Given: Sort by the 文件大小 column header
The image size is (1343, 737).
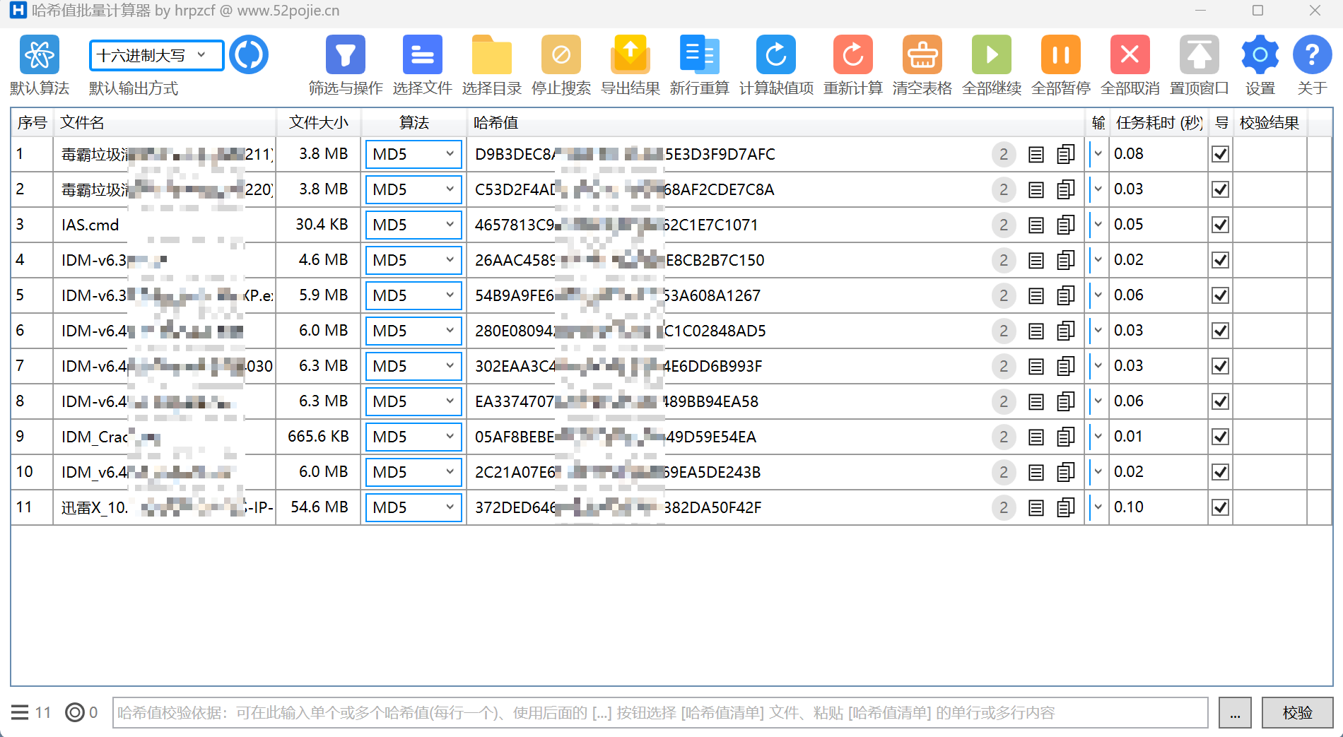Looking at the screenshot, I should [x=318, y=122].
